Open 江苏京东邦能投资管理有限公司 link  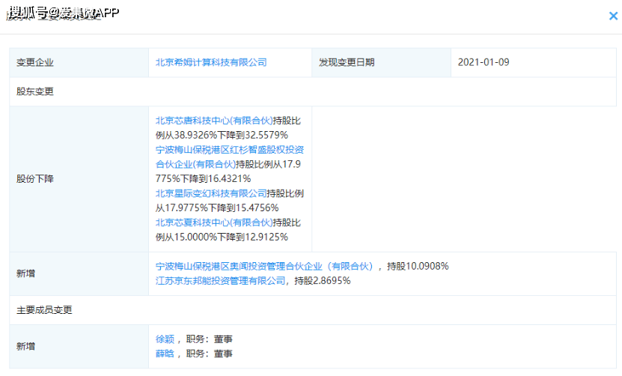[220, 280]
